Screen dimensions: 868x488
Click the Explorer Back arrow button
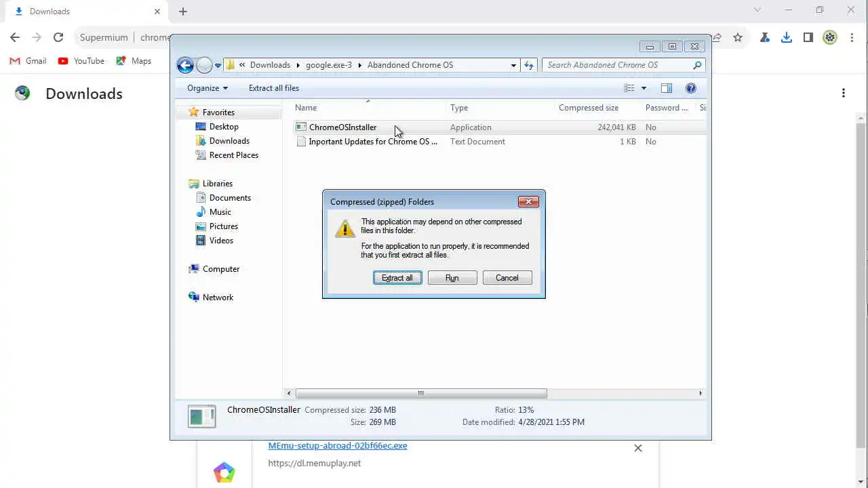click(x=185, y=65)
